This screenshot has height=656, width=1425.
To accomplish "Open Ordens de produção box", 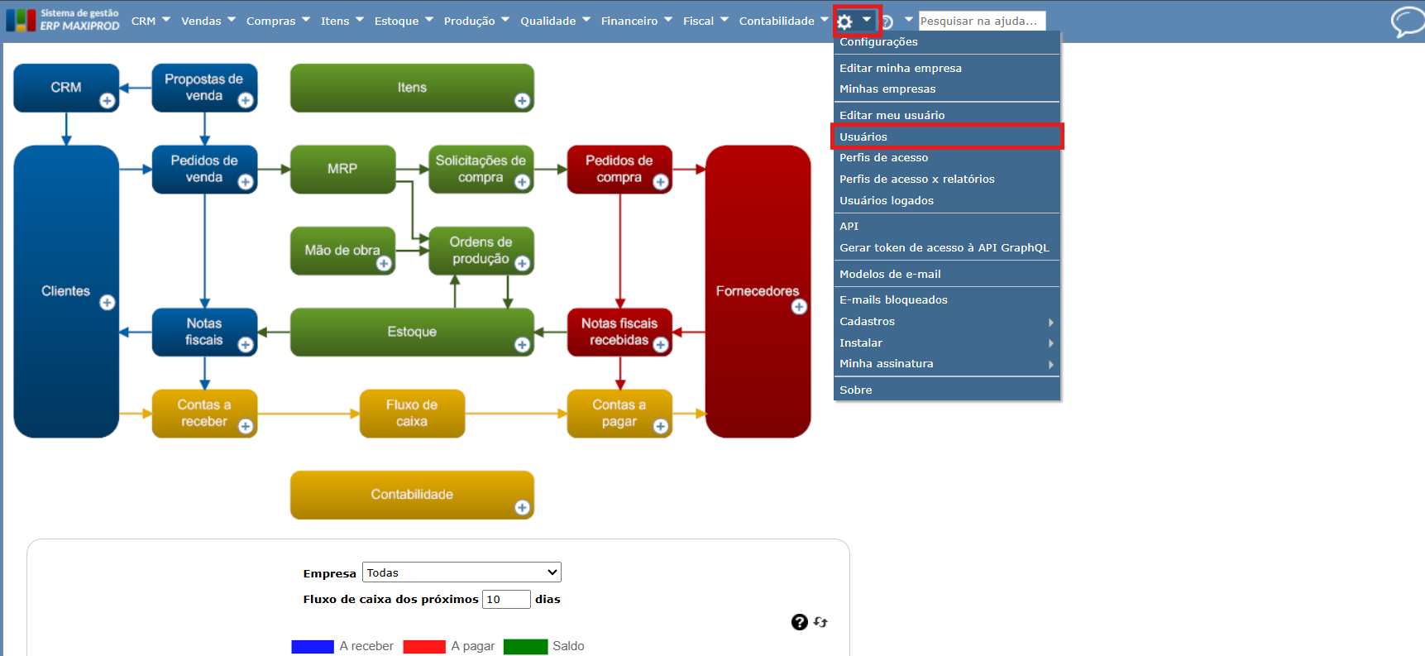I will (481, 251).
